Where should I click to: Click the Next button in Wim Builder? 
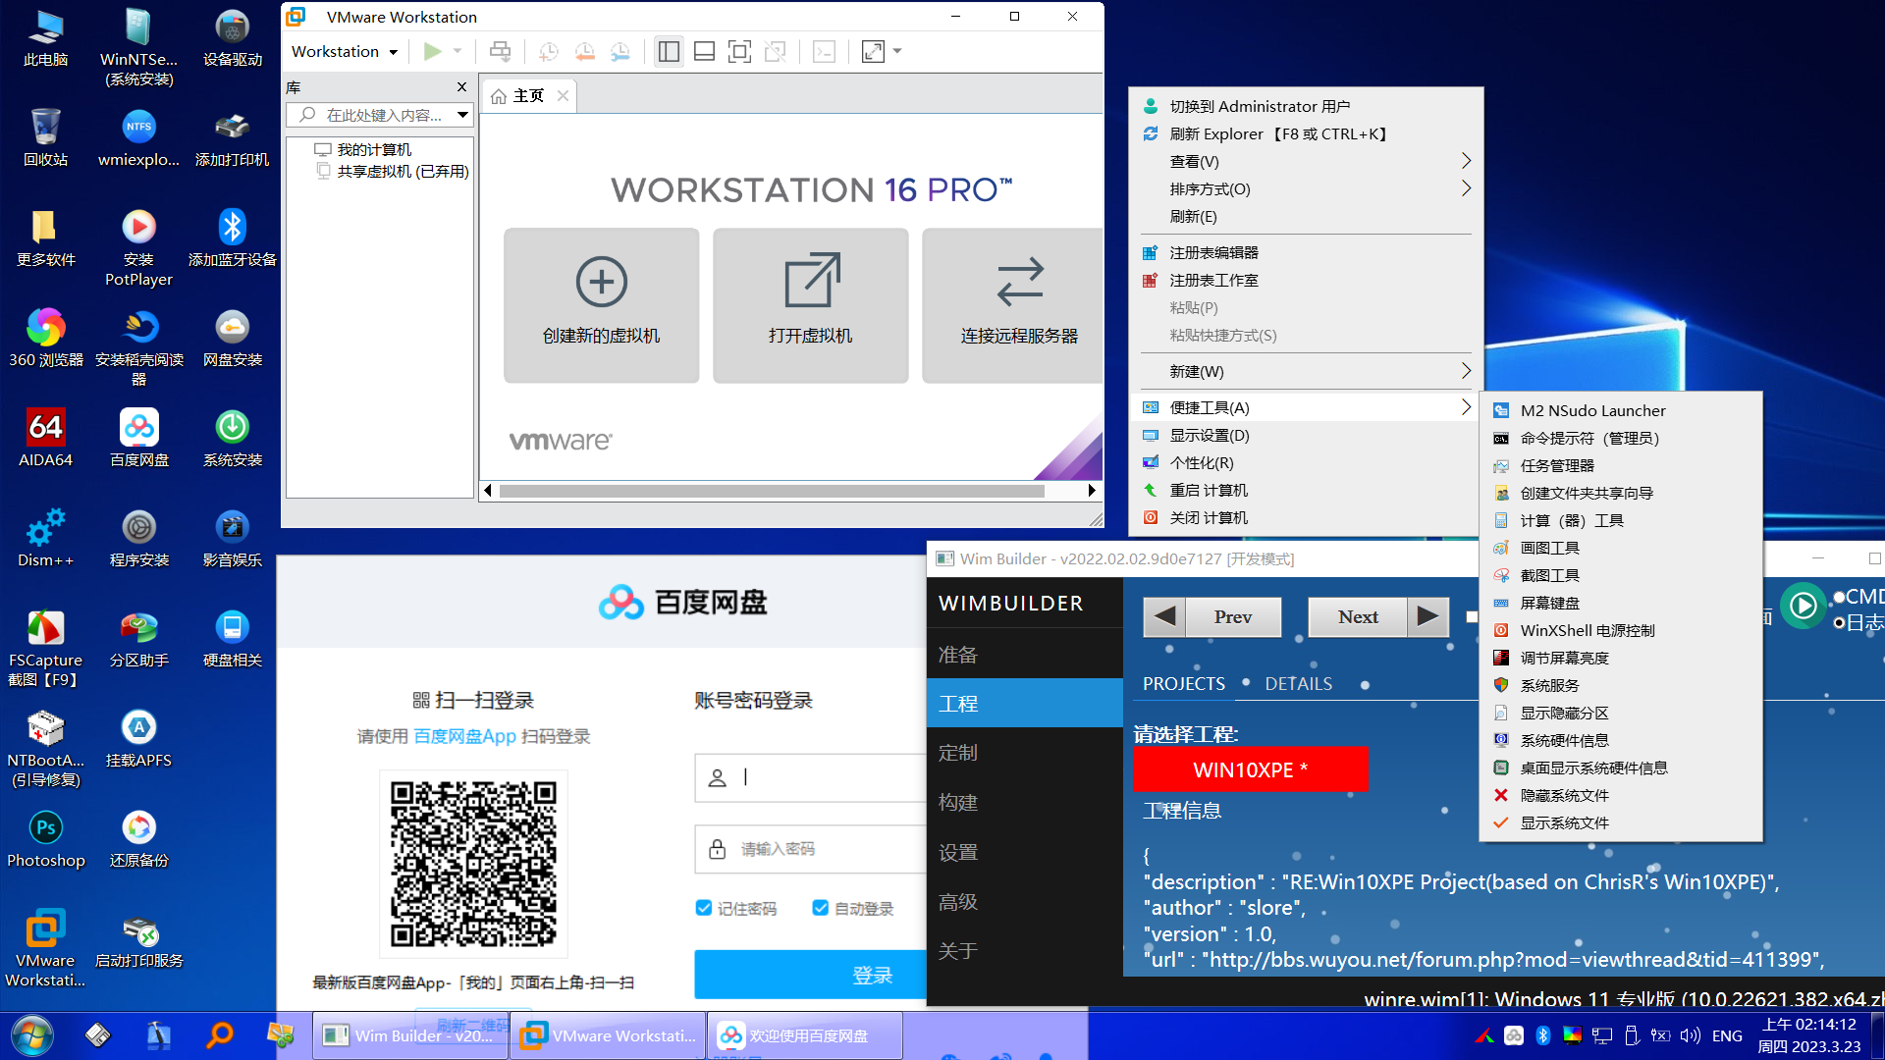[1378, 616]
